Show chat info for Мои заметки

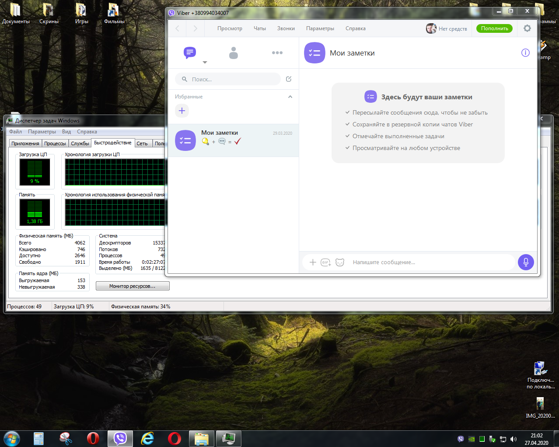click(525, 53)
